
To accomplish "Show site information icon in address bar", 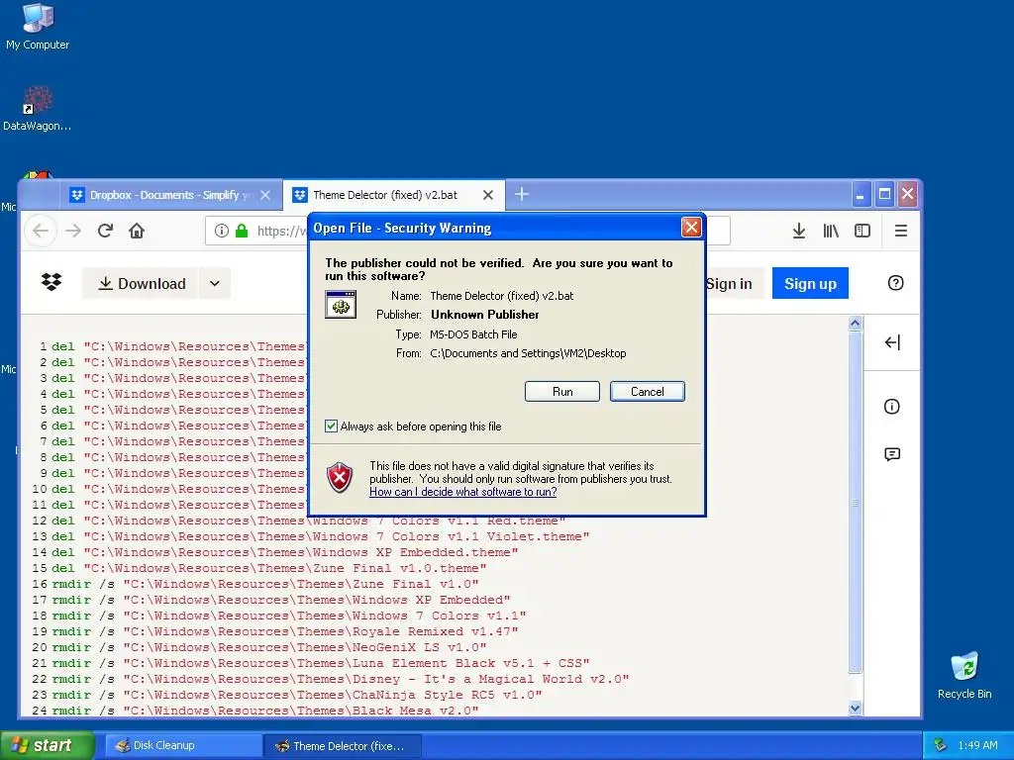I will pyautogui.click(x=221, y=231).
